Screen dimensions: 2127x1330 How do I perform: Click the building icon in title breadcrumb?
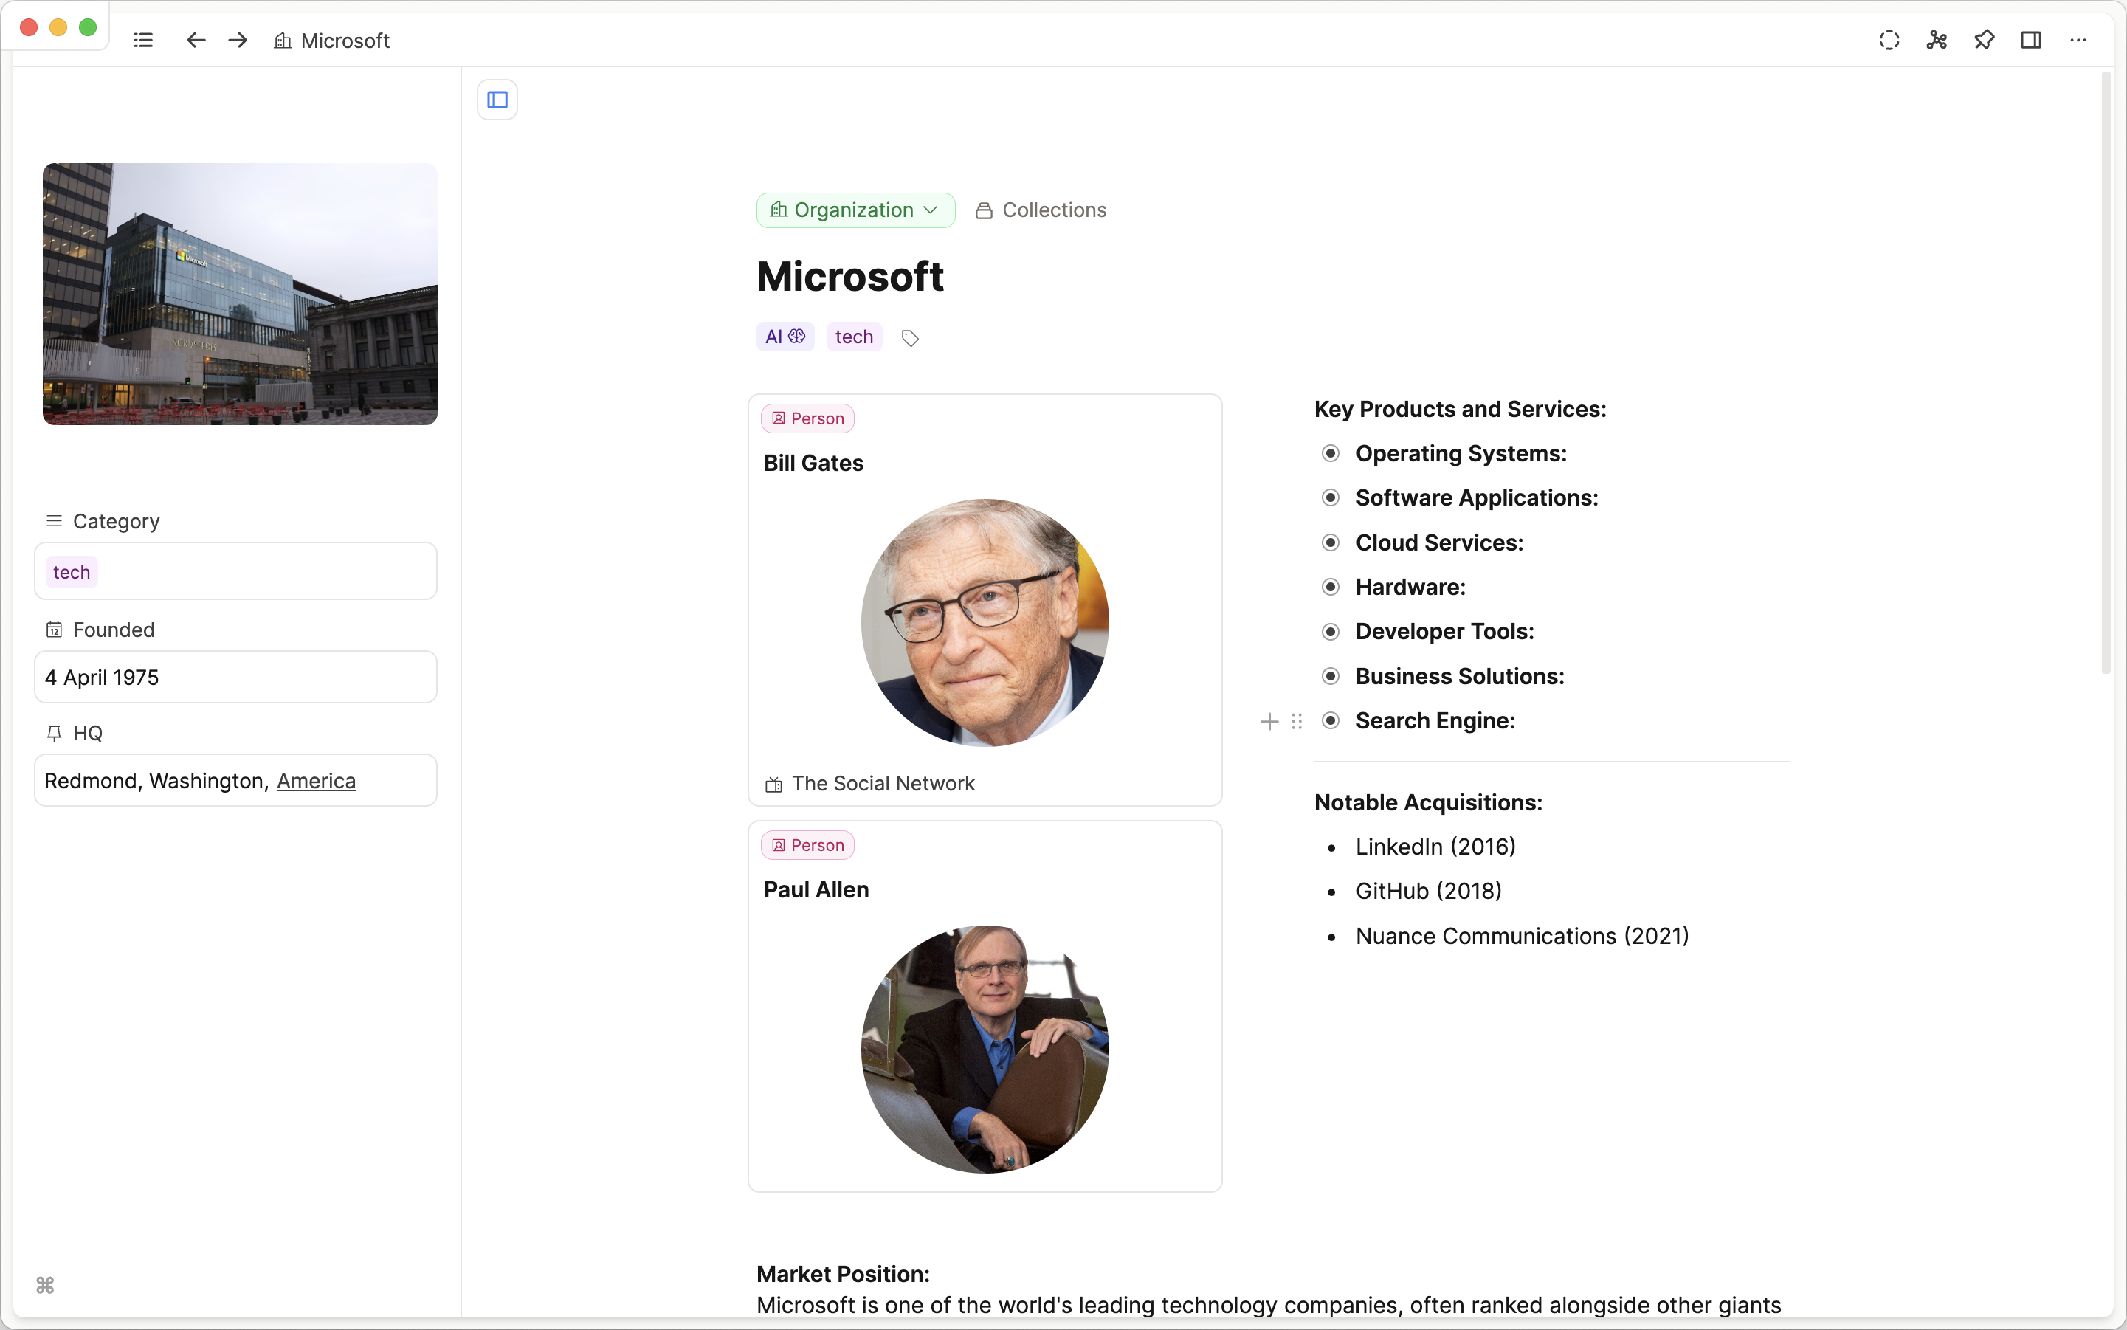click(283, 41)
